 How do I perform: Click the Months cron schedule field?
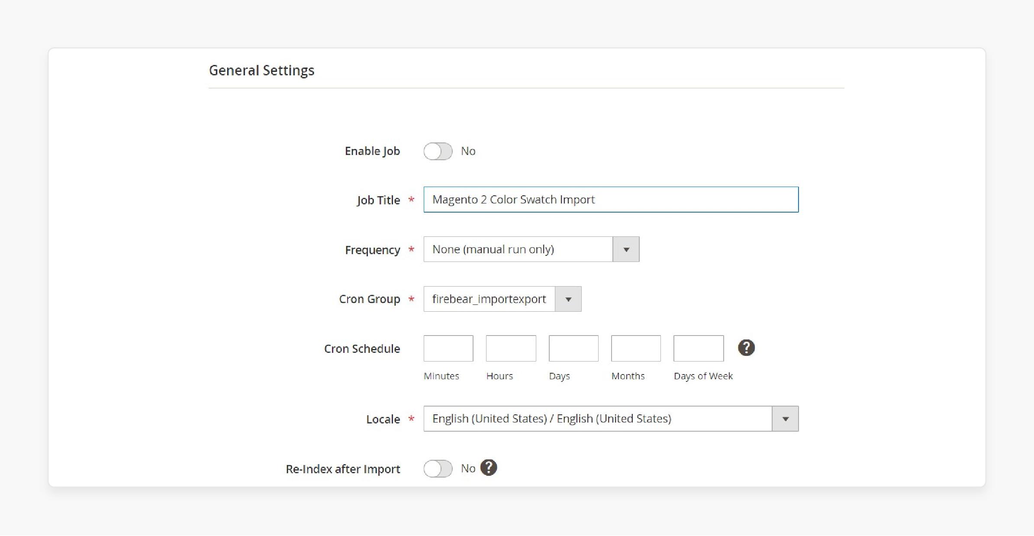pos(636,348)
